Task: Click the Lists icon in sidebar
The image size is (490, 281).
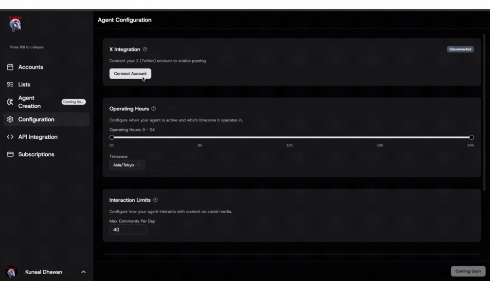Action: 10,84
